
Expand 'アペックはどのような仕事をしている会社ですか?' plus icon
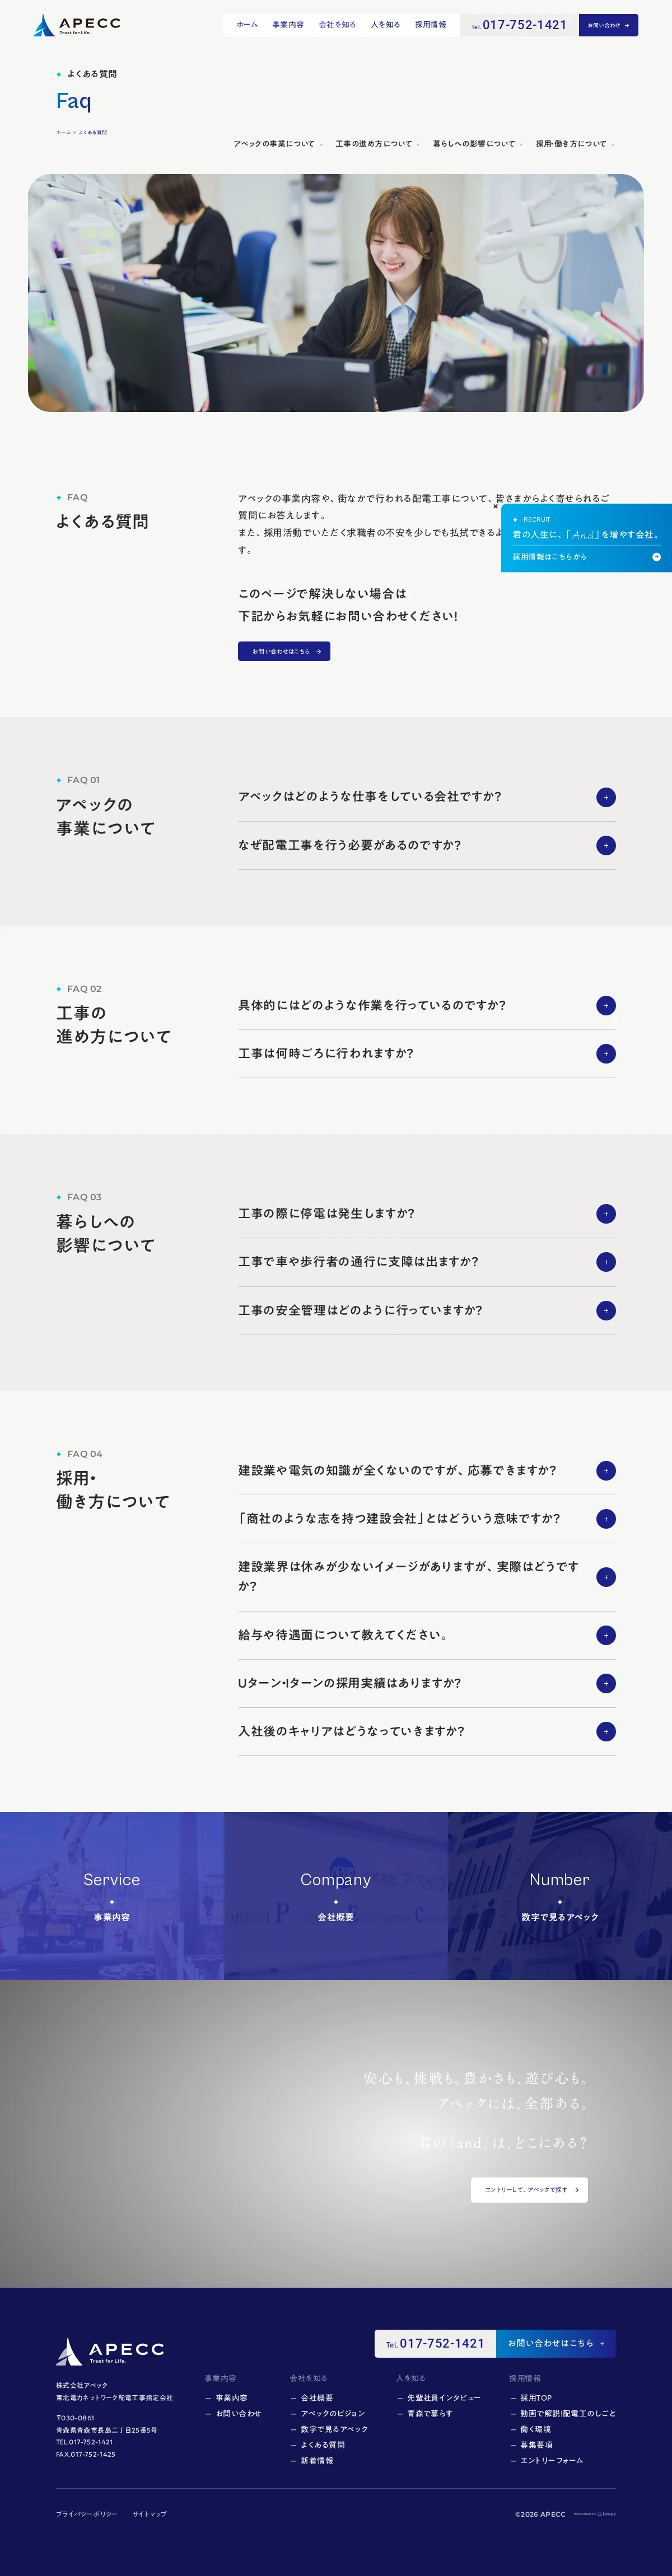(605, 797)
